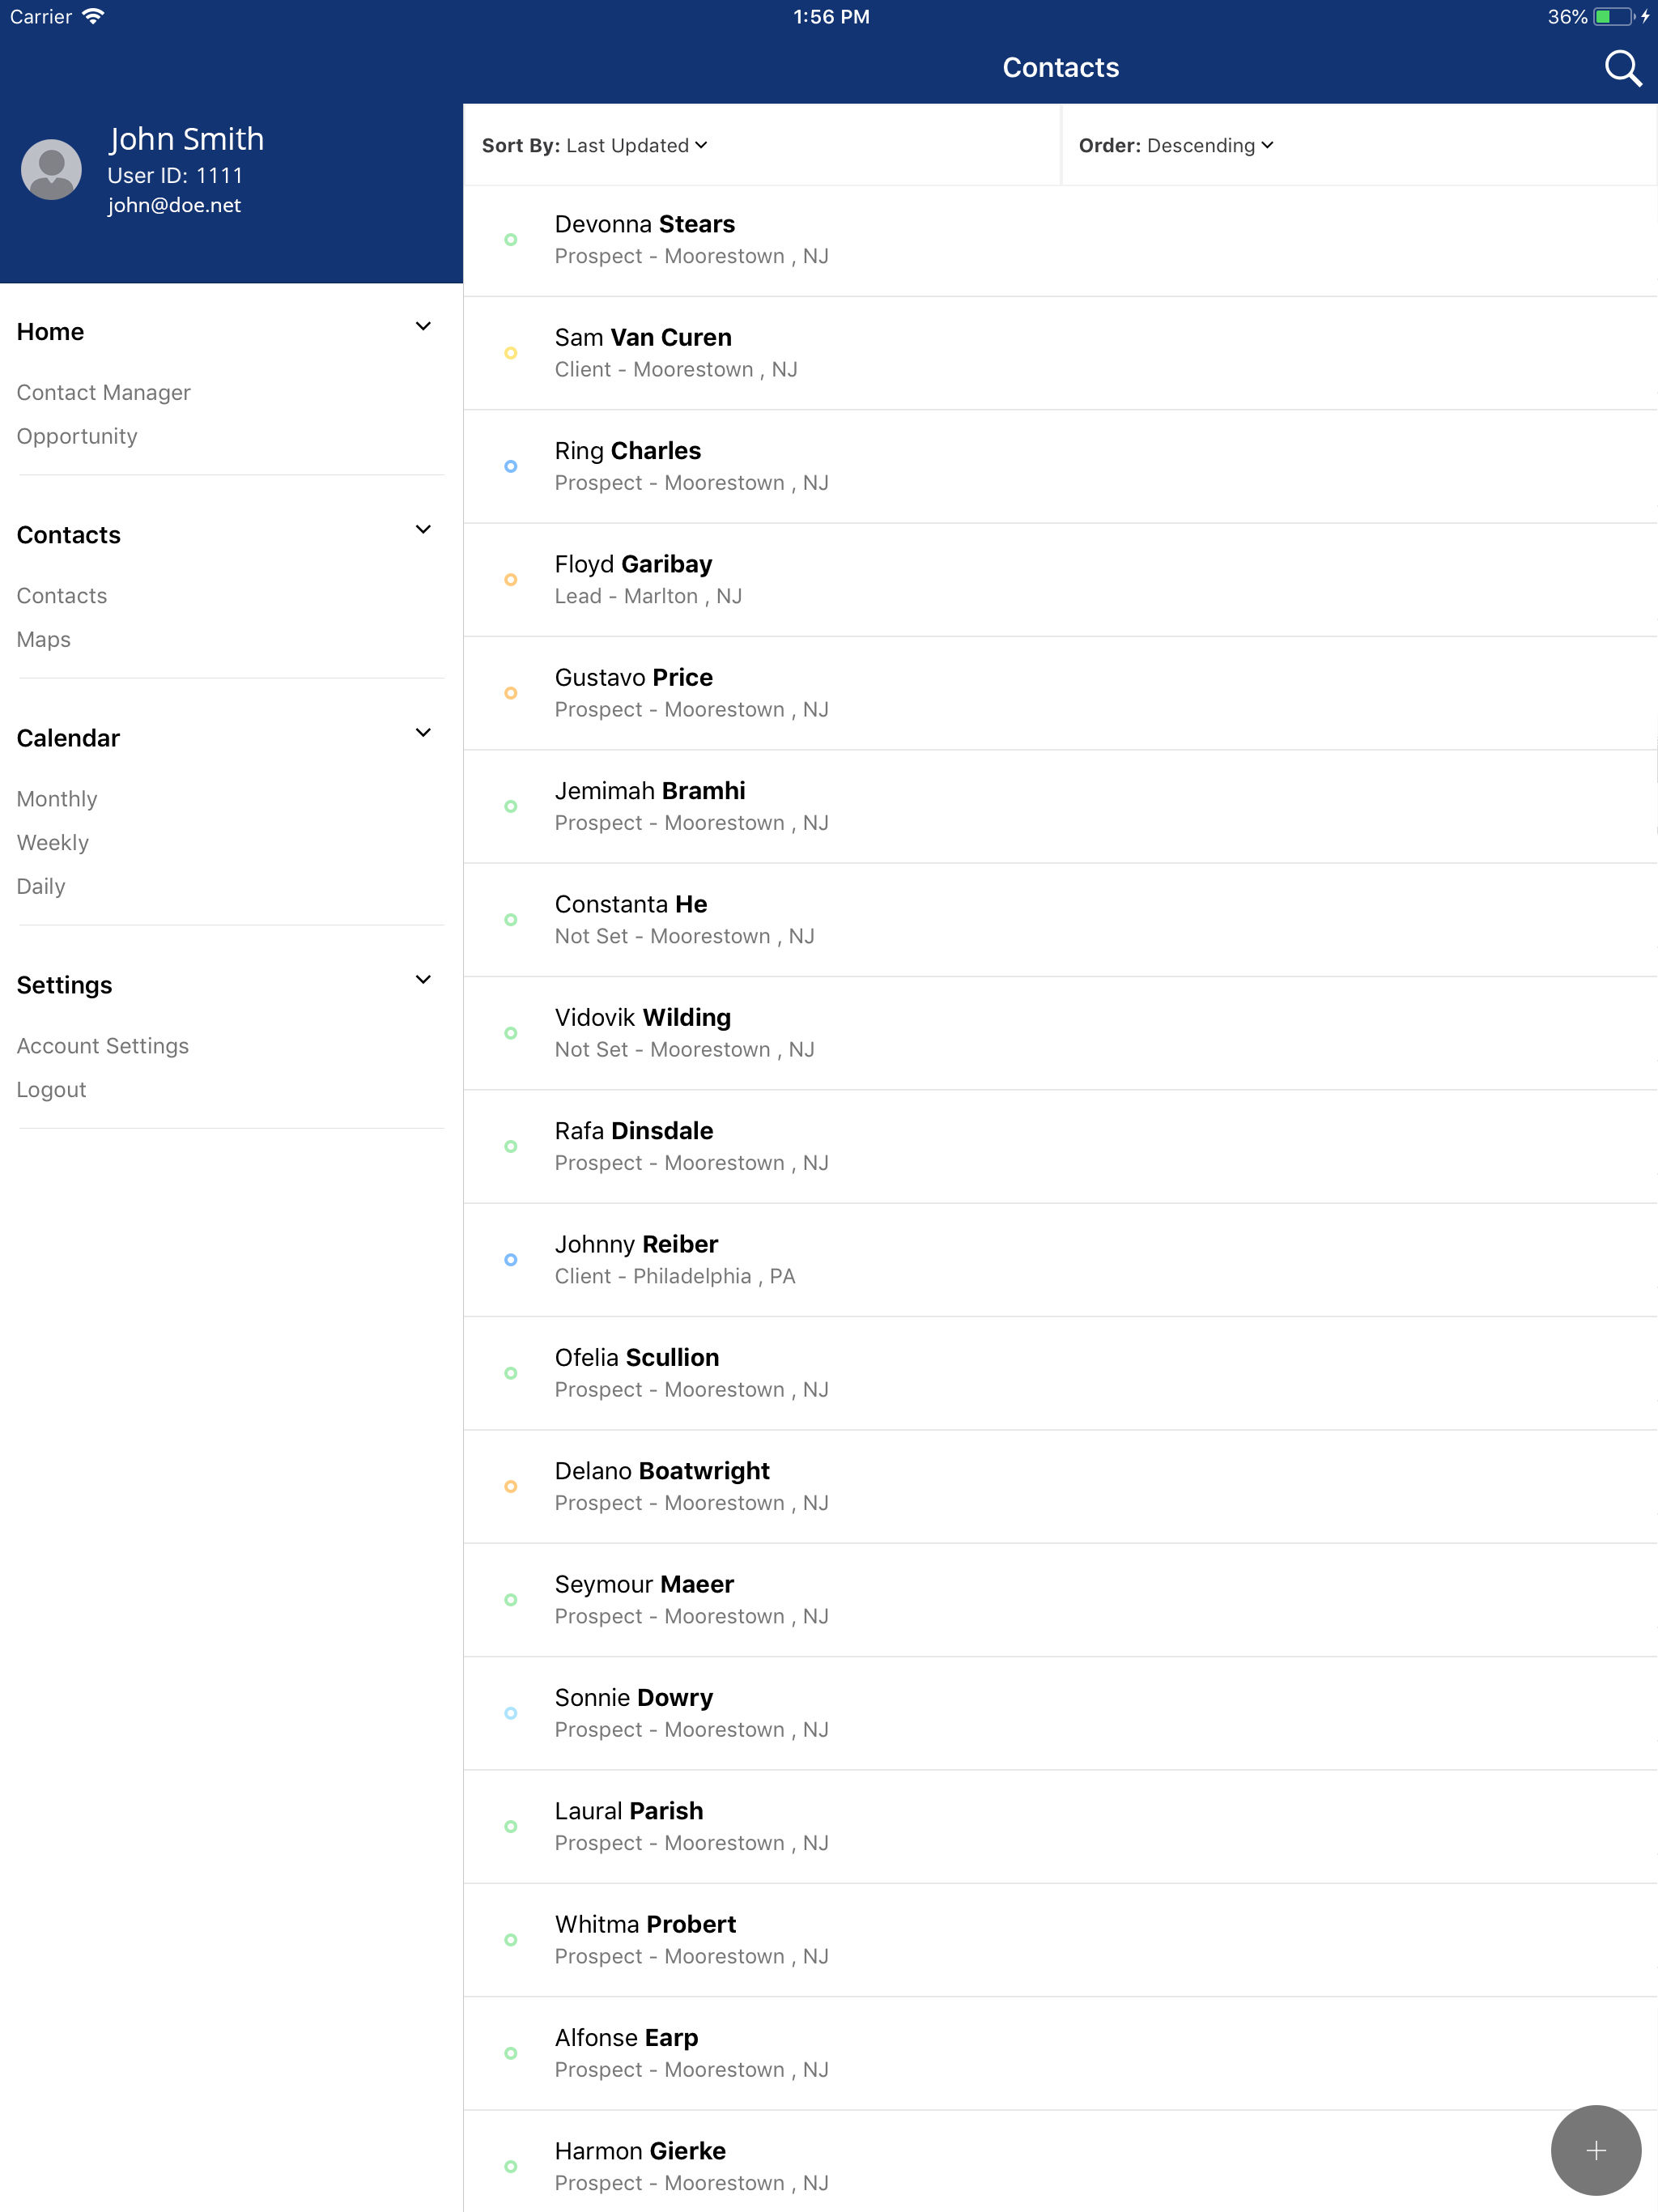Tap the Wi-Fi icon in status bar

click(x=93, y=16)
